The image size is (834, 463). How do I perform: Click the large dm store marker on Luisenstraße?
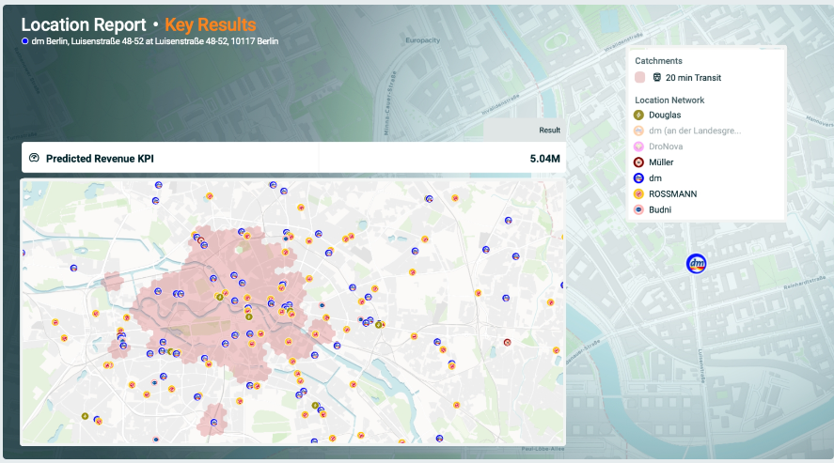696,263
